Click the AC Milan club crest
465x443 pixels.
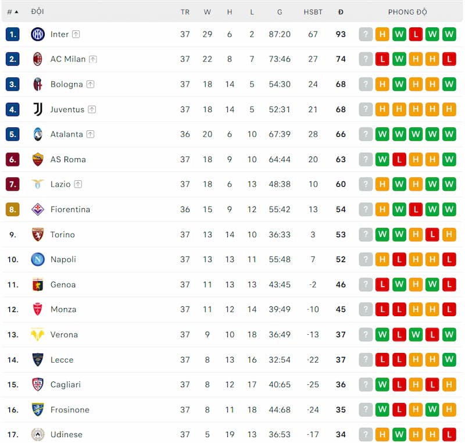pyautogui.click(x=38, y=59)
